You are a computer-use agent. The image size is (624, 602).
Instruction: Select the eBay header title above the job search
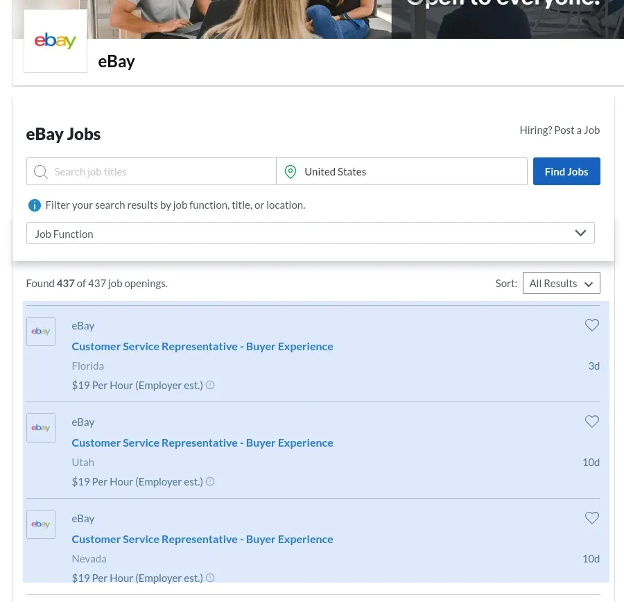pyautogui.click(x=116, y=61)
